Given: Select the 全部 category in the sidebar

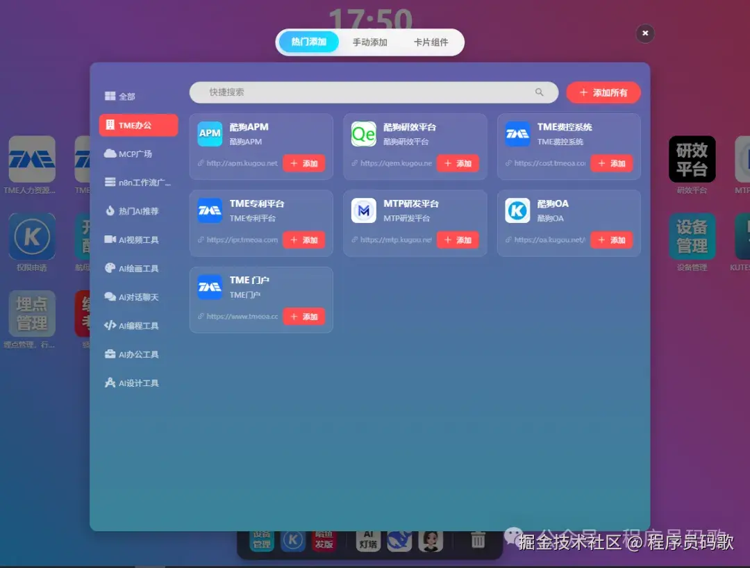Looking at the screenshot, I should pos(138,96).
